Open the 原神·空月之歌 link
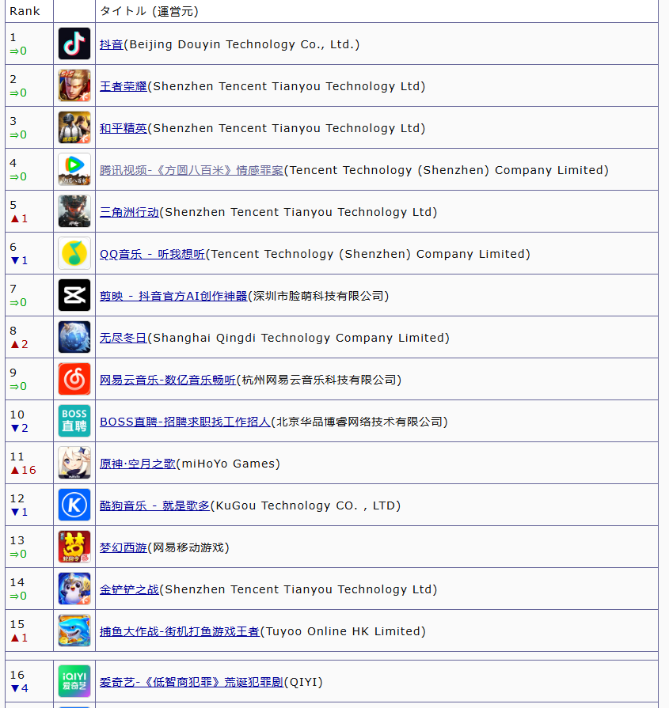 pos(138,464)
